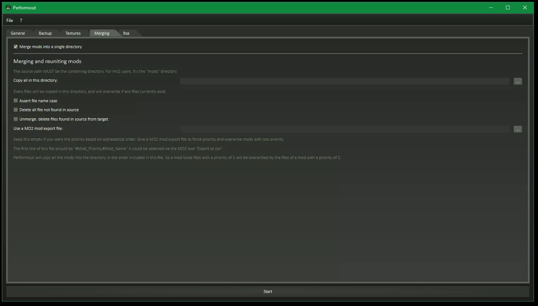The width and height of the screenshot is (538, 306).
Task: Click the '#Mod_Priority,#Mod_Name' hint line
Action: click(x=118, y=149)
